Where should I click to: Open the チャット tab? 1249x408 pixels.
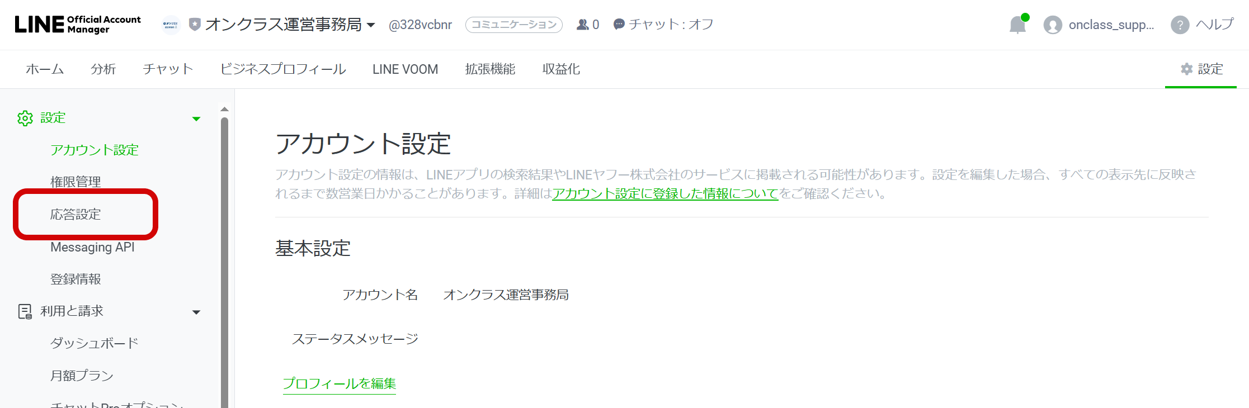click(x=168, y=69)
